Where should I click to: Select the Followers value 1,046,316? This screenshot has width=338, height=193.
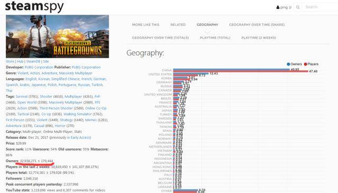tap(31, 179)
